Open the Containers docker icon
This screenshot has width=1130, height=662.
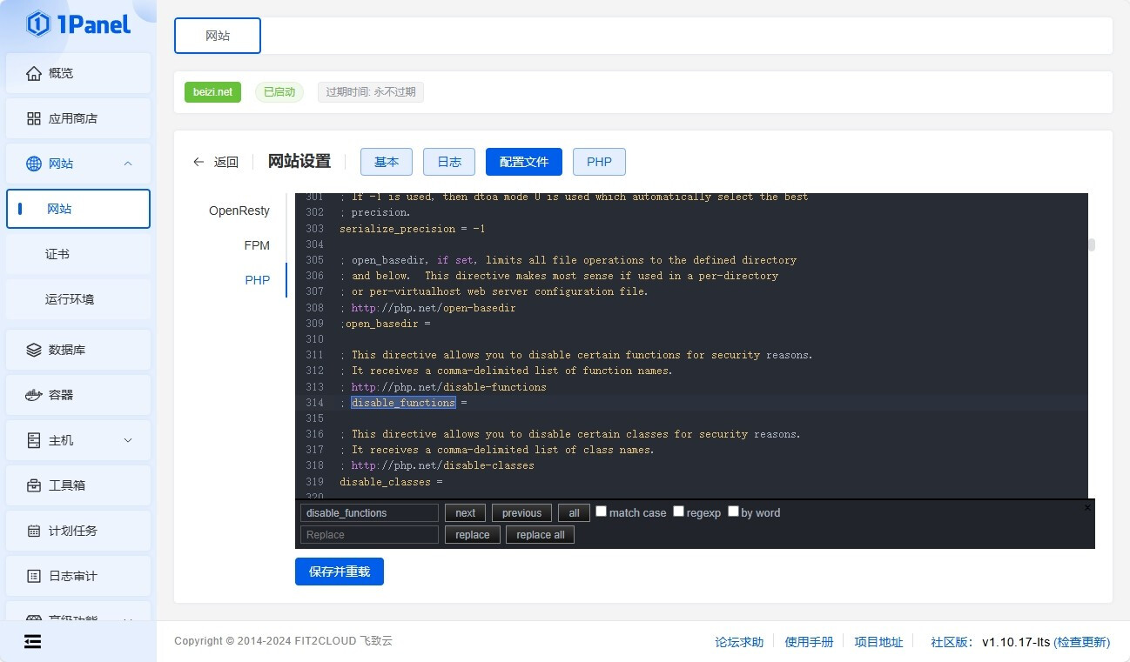pyautogui.click(x=34, y=395)
